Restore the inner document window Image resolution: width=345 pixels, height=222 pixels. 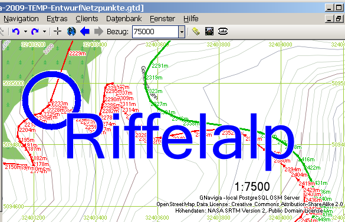tap(339, 19)
